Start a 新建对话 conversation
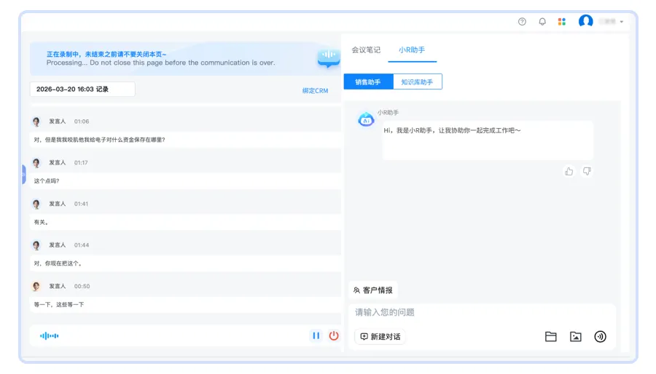 (380, 336)
